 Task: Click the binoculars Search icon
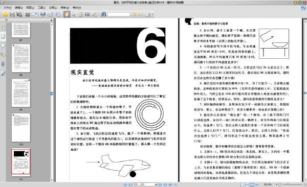tap(103, 14)
